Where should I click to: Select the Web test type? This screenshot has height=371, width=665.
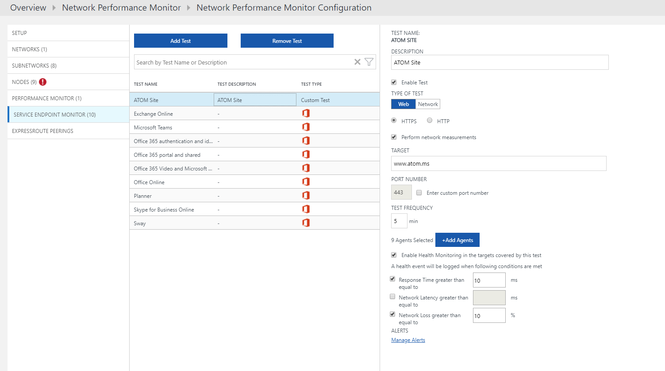coord(404,104)
